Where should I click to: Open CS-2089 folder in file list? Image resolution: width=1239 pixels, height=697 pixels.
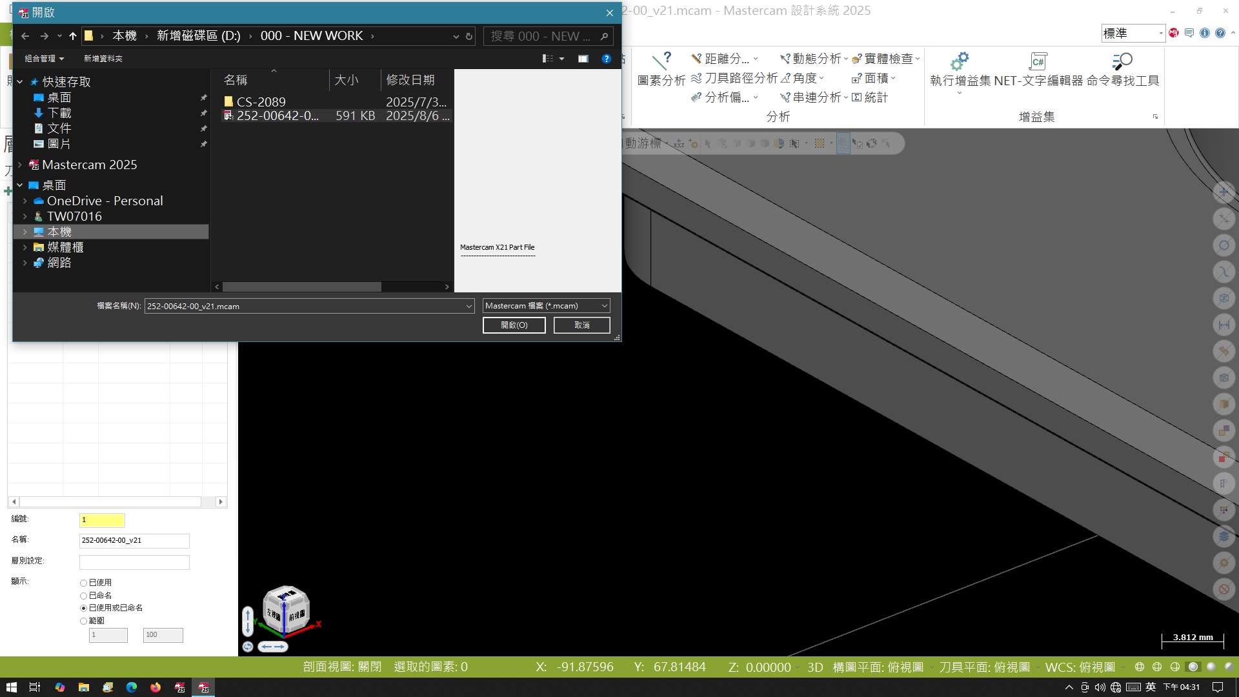(261, 102)
